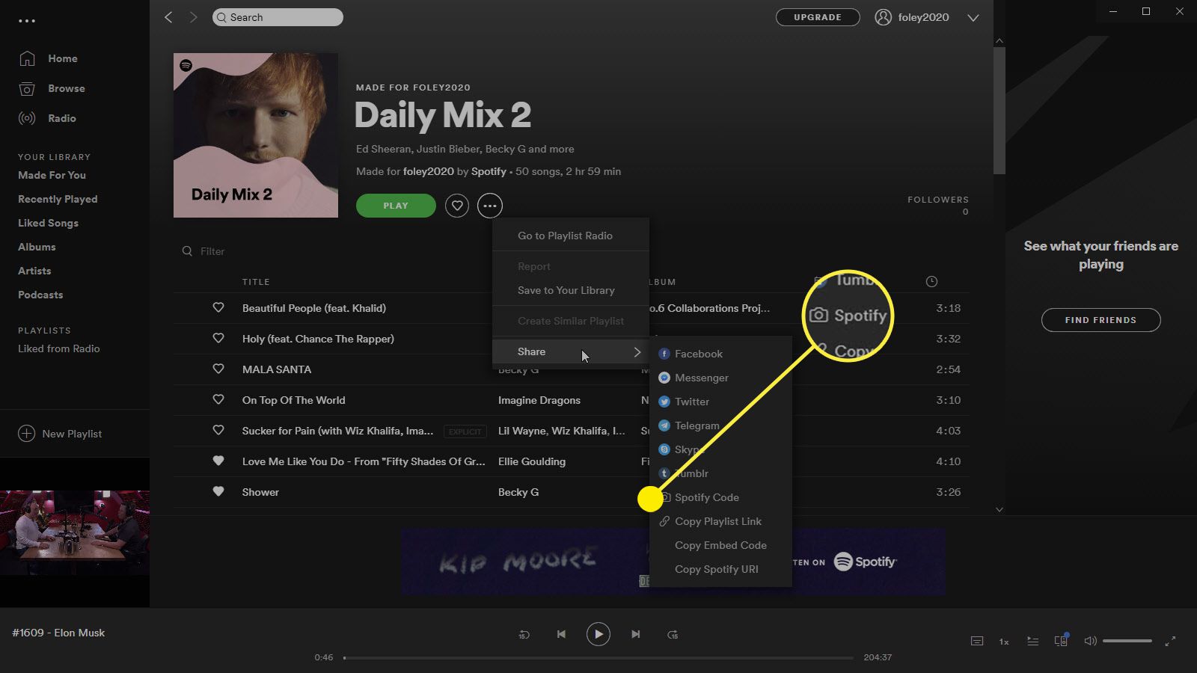Choose Spotify Code from share menu
Viewport: 1197px width, 673px height.
tap(720, 497)
